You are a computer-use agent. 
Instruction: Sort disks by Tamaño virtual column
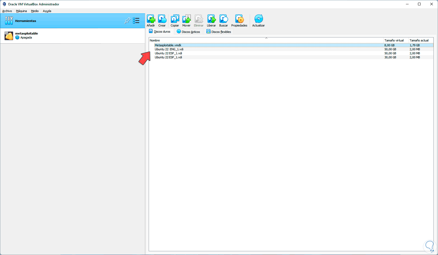pos(396,40)
